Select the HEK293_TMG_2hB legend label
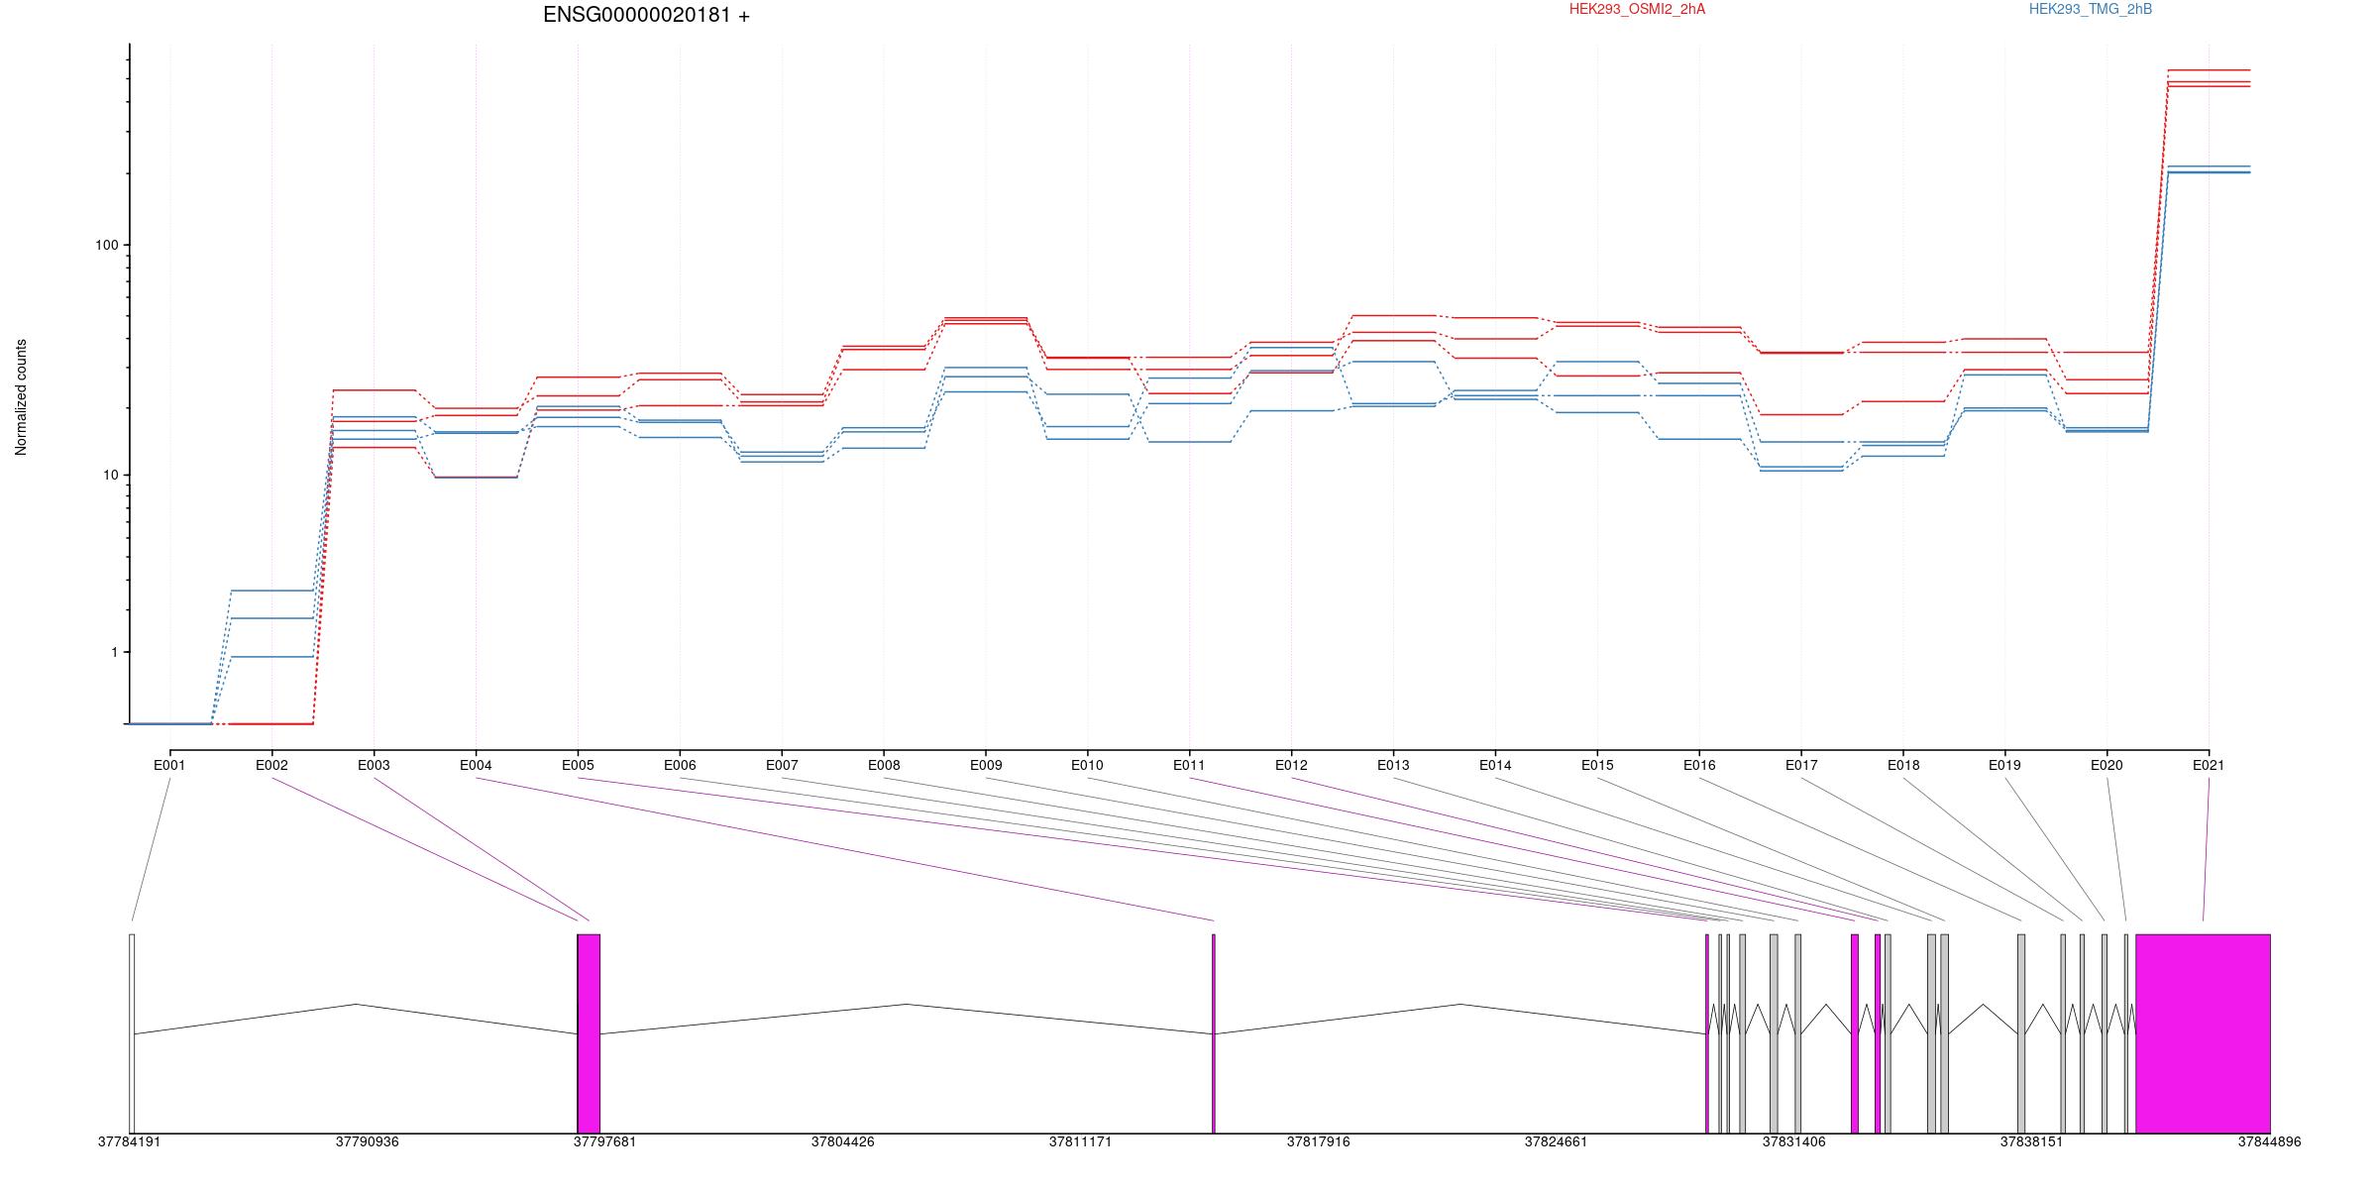Viewport: 2378px width, 1189px height. coord(2091,10)
